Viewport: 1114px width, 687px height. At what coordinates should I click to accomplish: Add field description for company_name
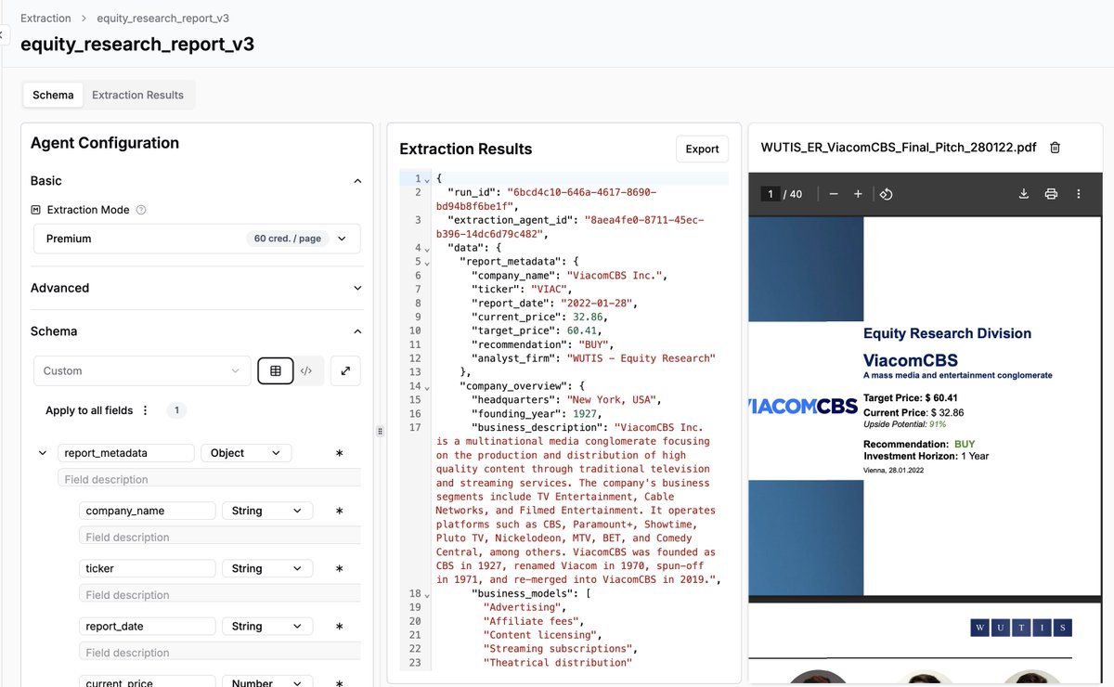219,537
